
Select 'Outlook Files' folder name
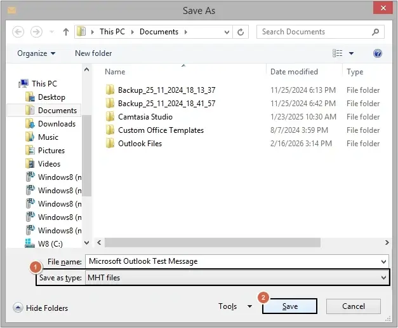coord(140,144)
